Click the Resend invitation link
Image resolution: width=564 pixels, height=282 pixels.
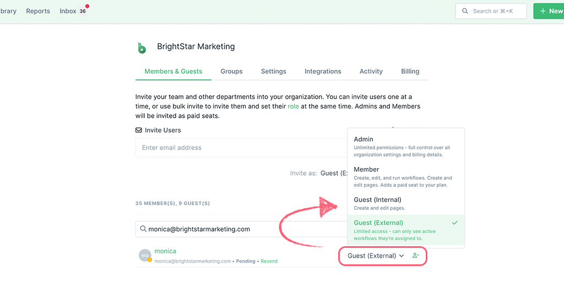pos(269,261)
